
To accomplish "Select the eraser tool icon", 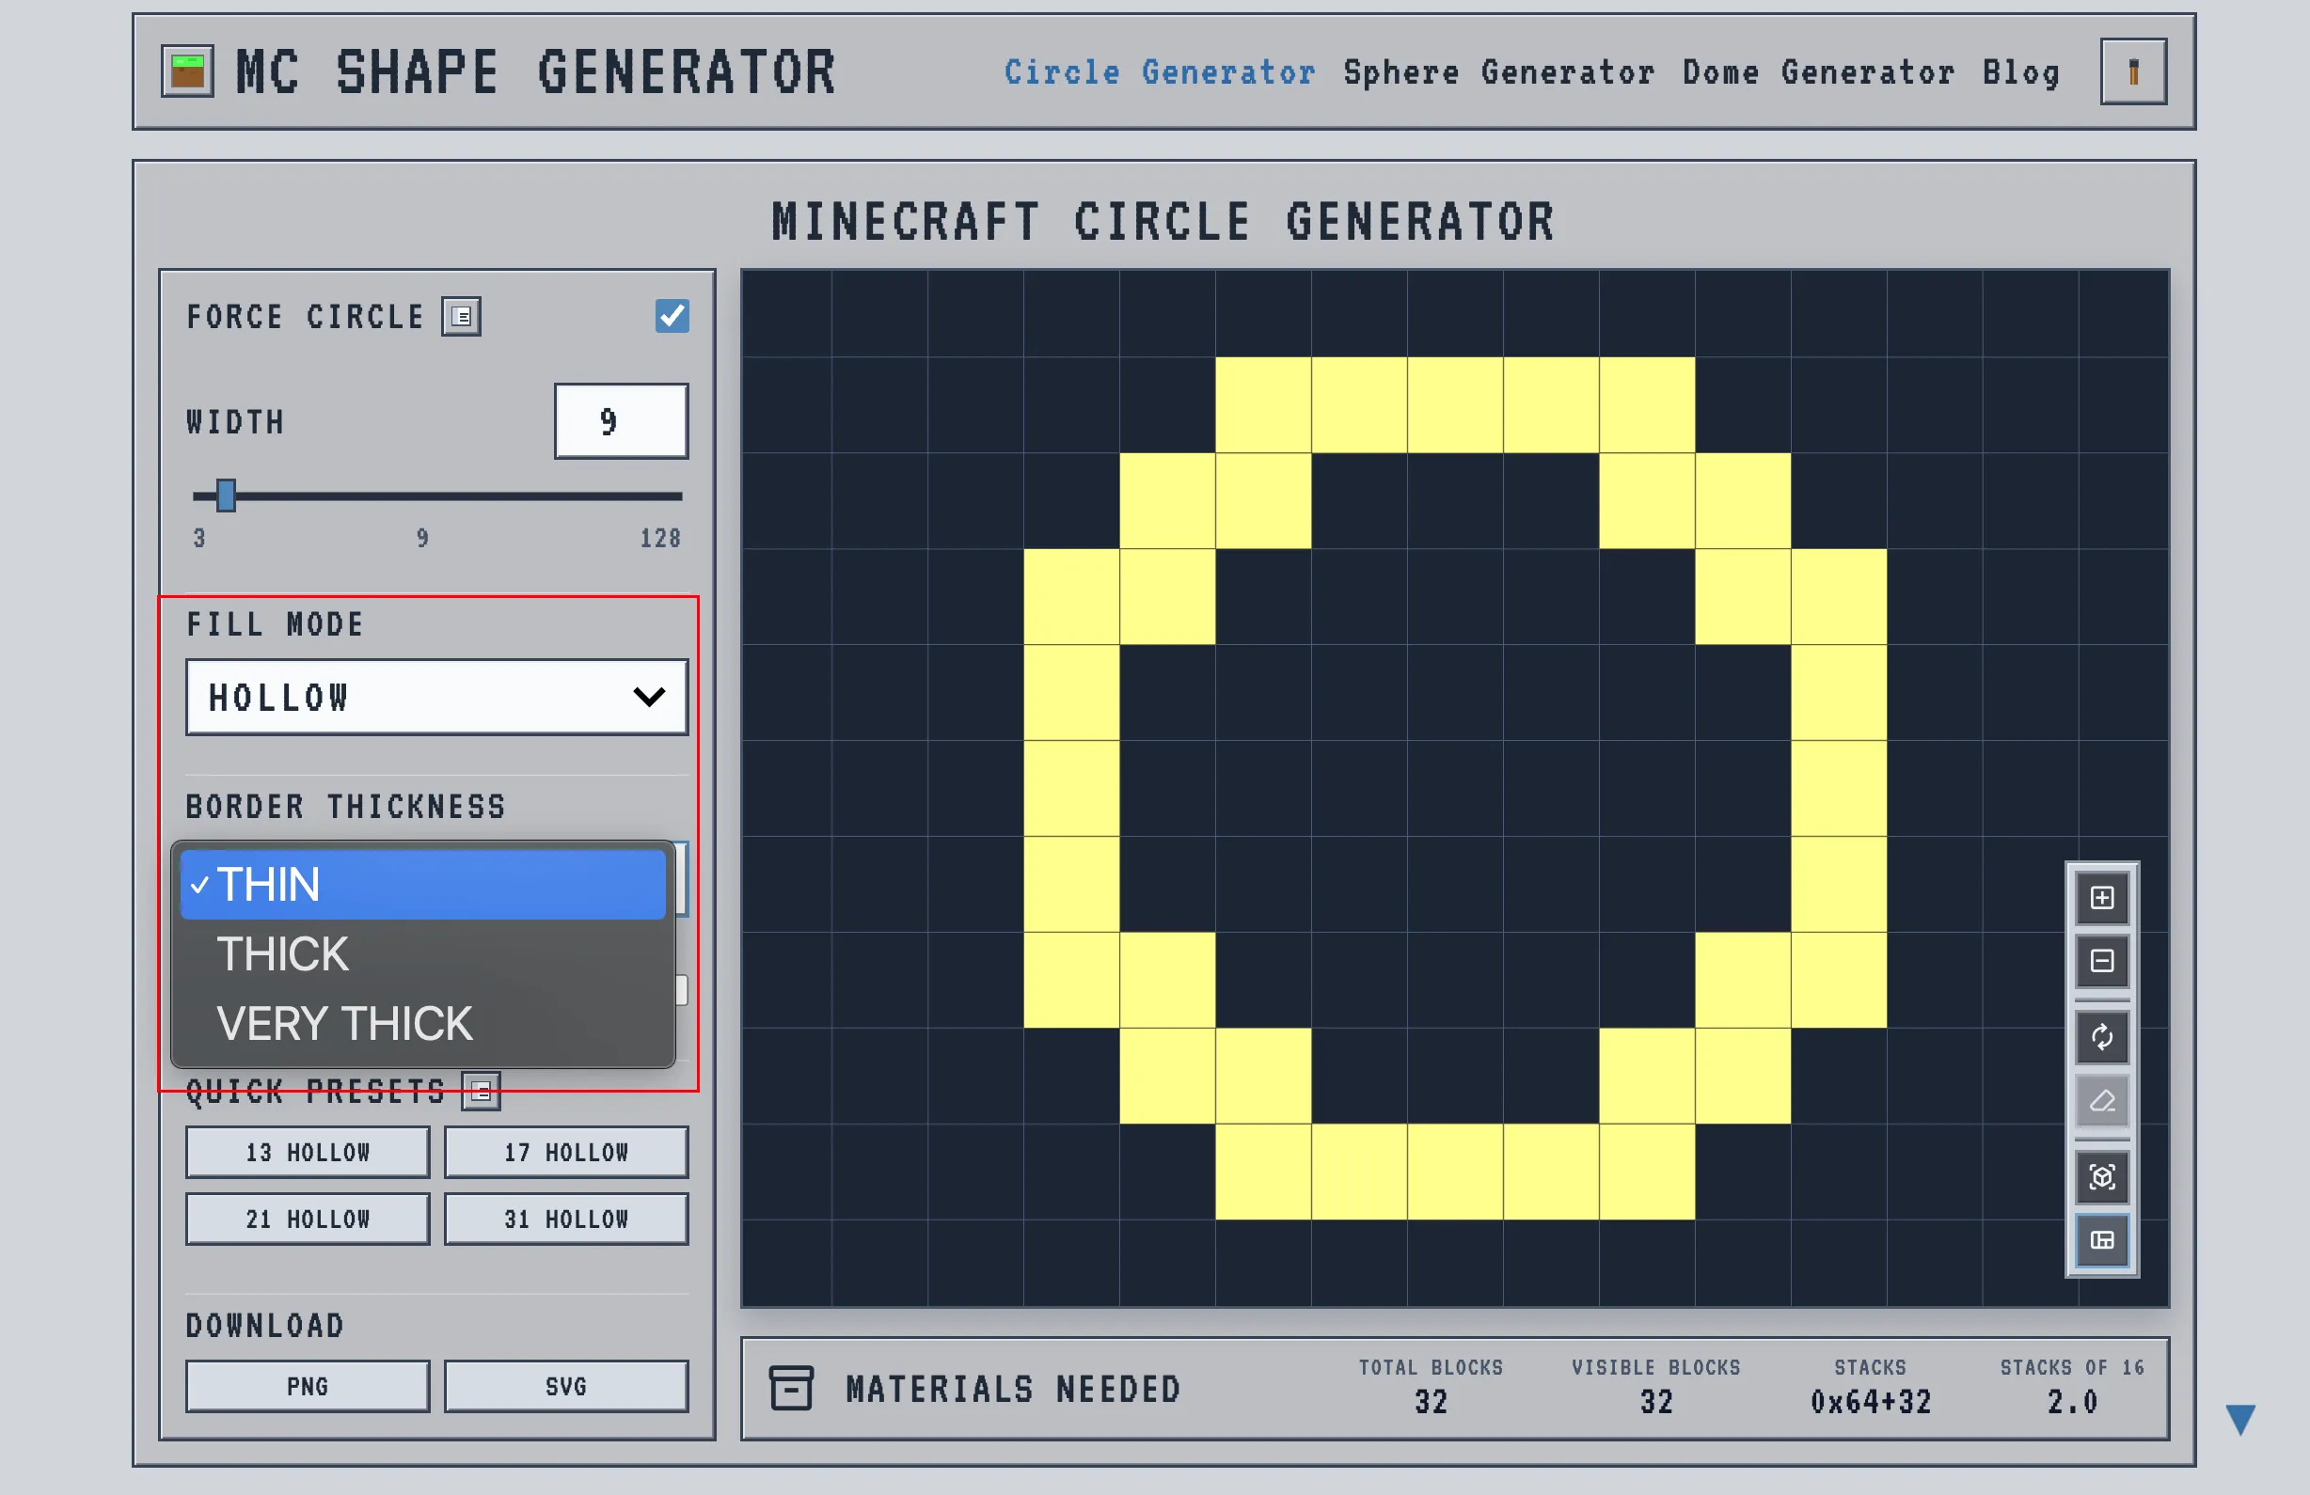I will (x=2101, y=1100).
